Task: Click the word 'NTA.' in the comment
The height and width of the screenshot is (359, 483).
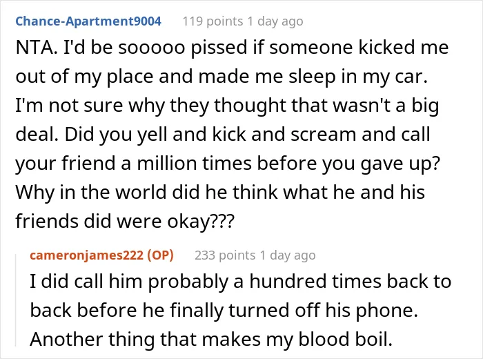Action: [x=37, y=48]
